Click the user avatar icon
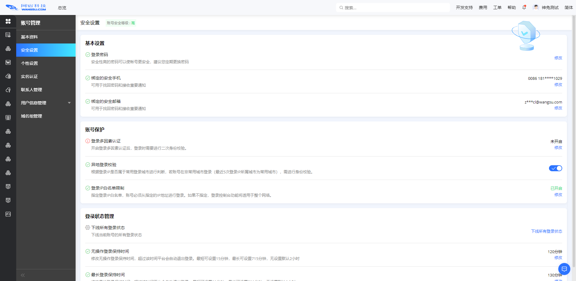The height and width of the screenshot is (281, 576). coord(536,7)
